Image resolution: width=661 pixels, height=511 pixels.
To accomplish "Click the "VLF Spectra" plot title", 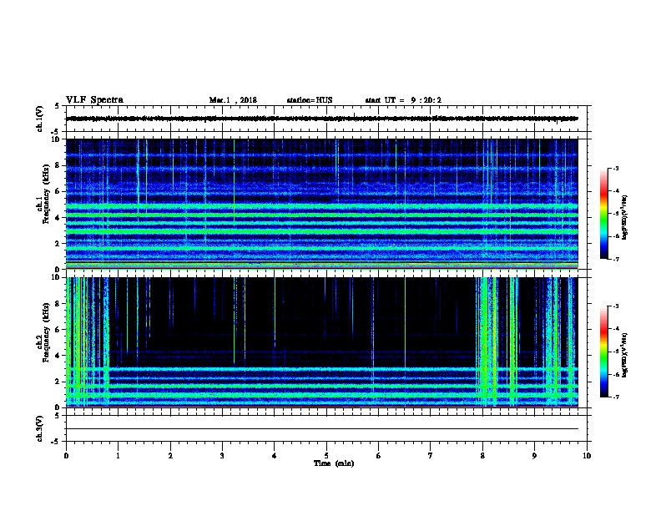I will 94,100.
